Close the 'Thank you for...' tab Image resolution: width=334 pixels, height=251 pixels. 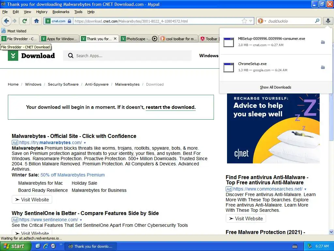[115, 39]
